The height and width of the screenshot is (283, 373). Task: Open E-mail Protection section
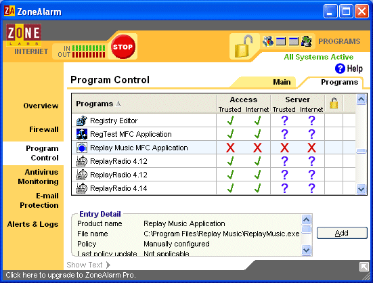tap(39, 200)
